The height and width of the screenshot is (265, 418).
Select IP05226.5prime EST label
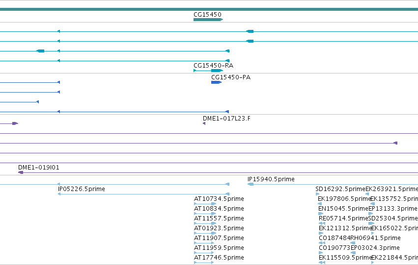coord(82,189)
